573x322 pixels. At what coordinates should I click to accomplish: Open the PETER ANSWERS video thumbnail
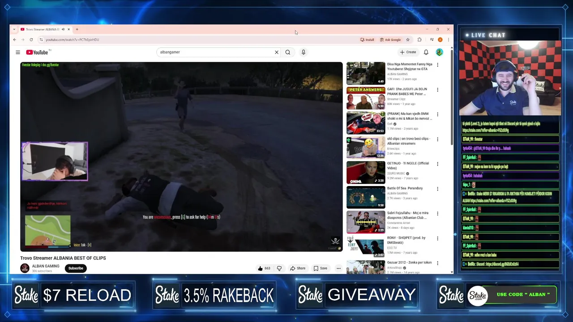pos(366,98)
